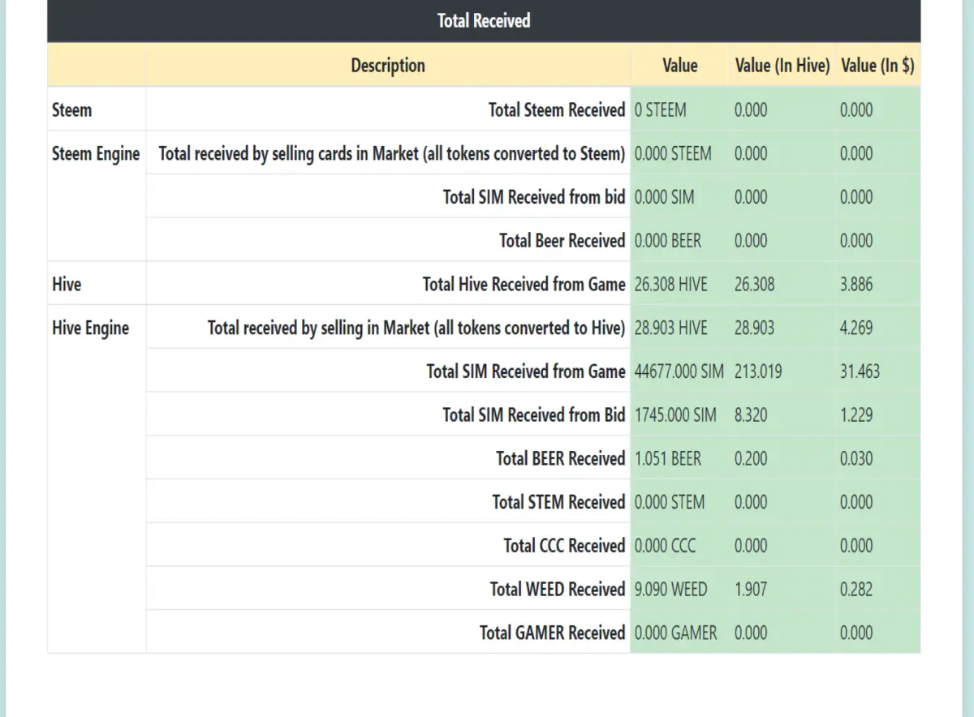Select Total CCC Received description
974x717 pixels.
[564, 546]
